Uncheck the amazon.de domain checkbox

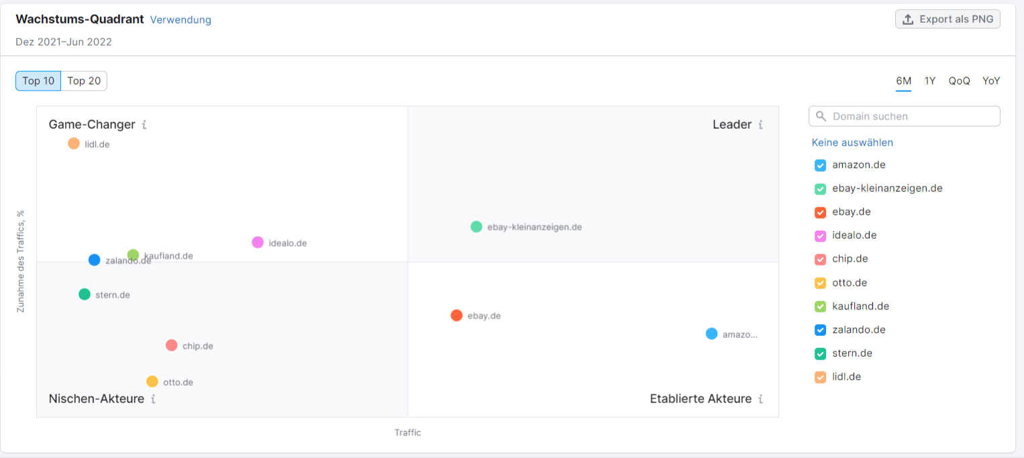[820, 165]
